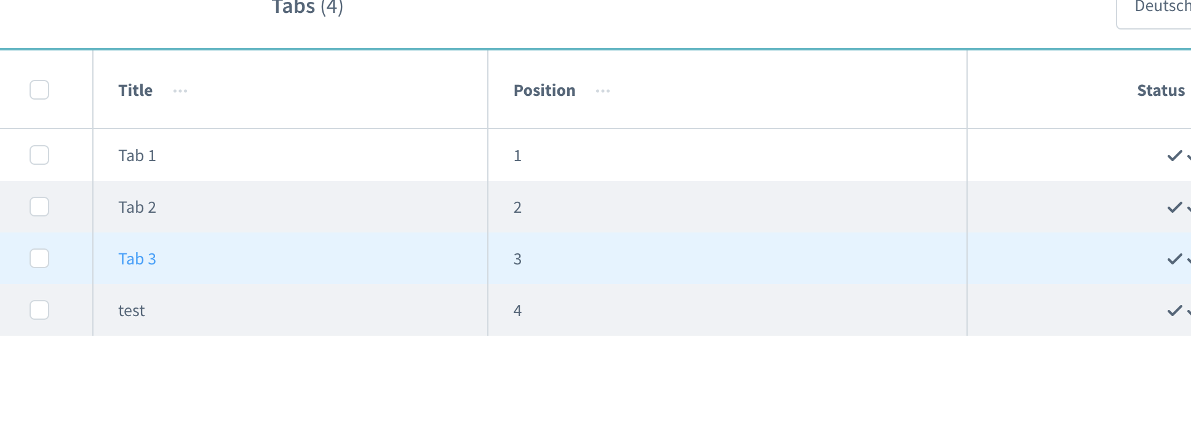Open the highlighted Tab 3 link
The image size is (1191, 428).
coord(137,259)
